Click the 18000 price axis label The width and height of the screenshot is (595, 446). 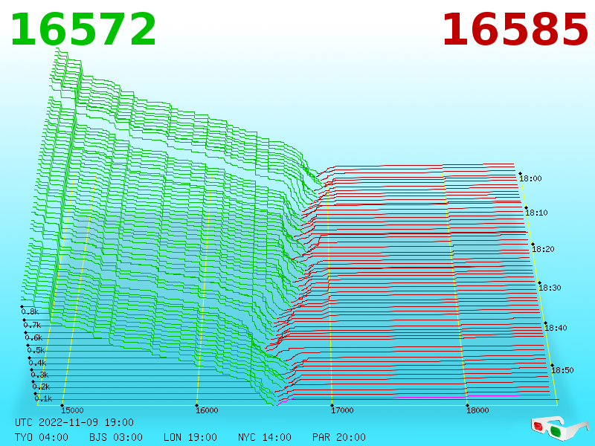click(x=477, y=410)
